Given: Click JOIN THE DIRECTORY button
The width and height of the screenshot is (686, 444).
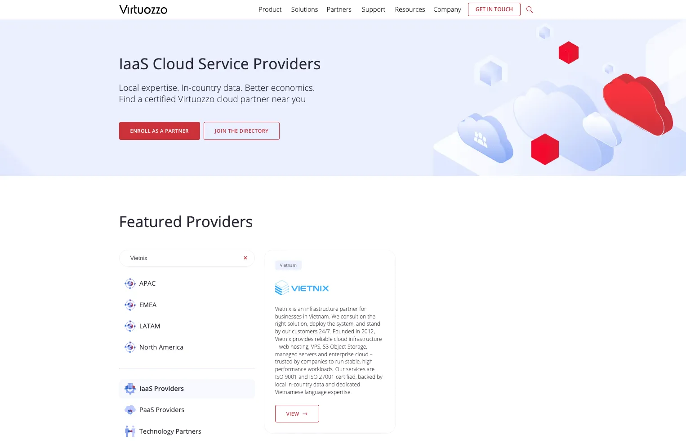Looking at the screenshot, I should point(241,131).
